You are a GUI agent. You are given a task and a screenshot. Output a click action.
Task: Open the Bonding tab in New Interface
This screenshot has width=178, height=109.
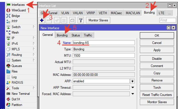pyautogui.click(x=62, y=35)
